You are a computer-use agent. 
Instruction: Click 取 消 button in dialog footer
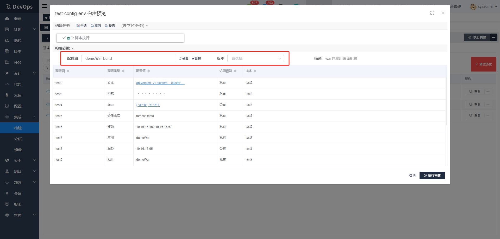point(412,176)
